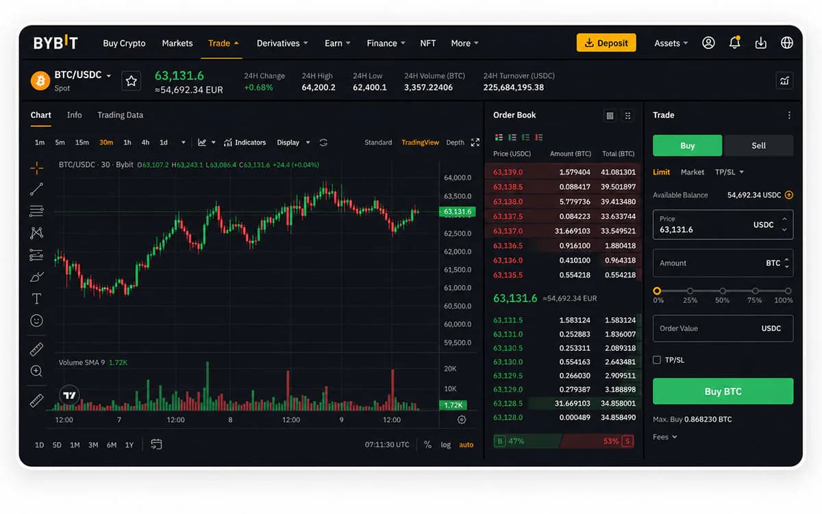The width and height of the screenshot is (822, 514).
Task: Open the Earn dropdown menu
Action: point(337,43)
